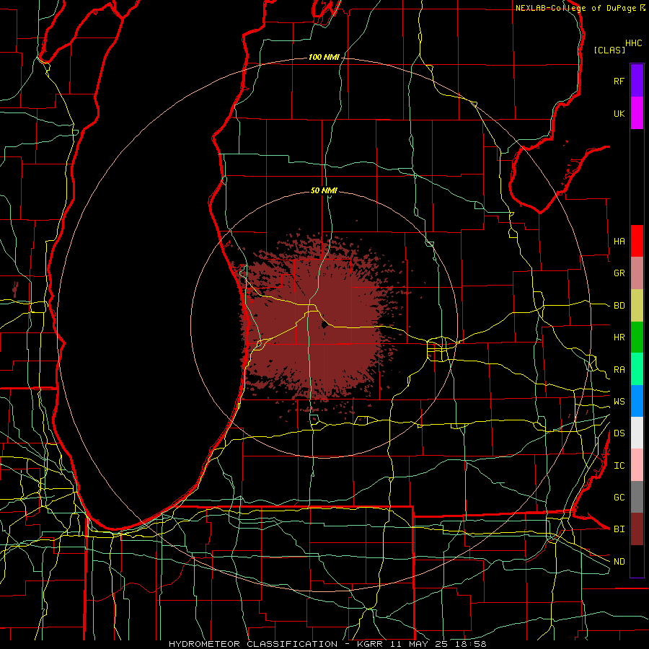This screenshot has width=649, height=649.
Task: Click the "HHC" product code text
Action: pos(634,43)
